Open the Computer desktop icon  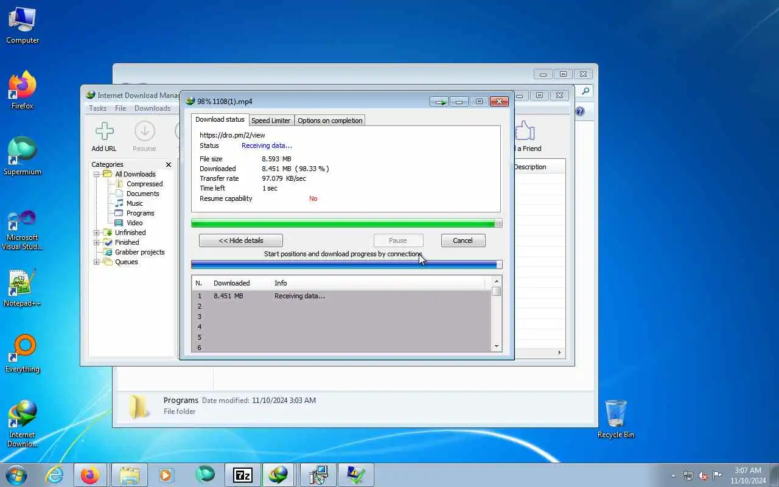click(x=23, y=26)
